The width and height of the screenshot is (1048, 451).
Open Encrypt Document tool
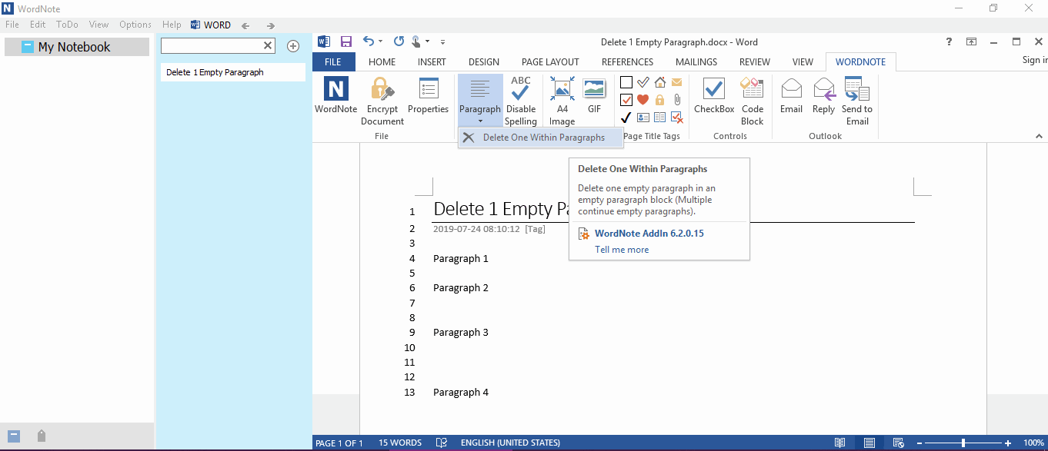[x=382, y=101]
